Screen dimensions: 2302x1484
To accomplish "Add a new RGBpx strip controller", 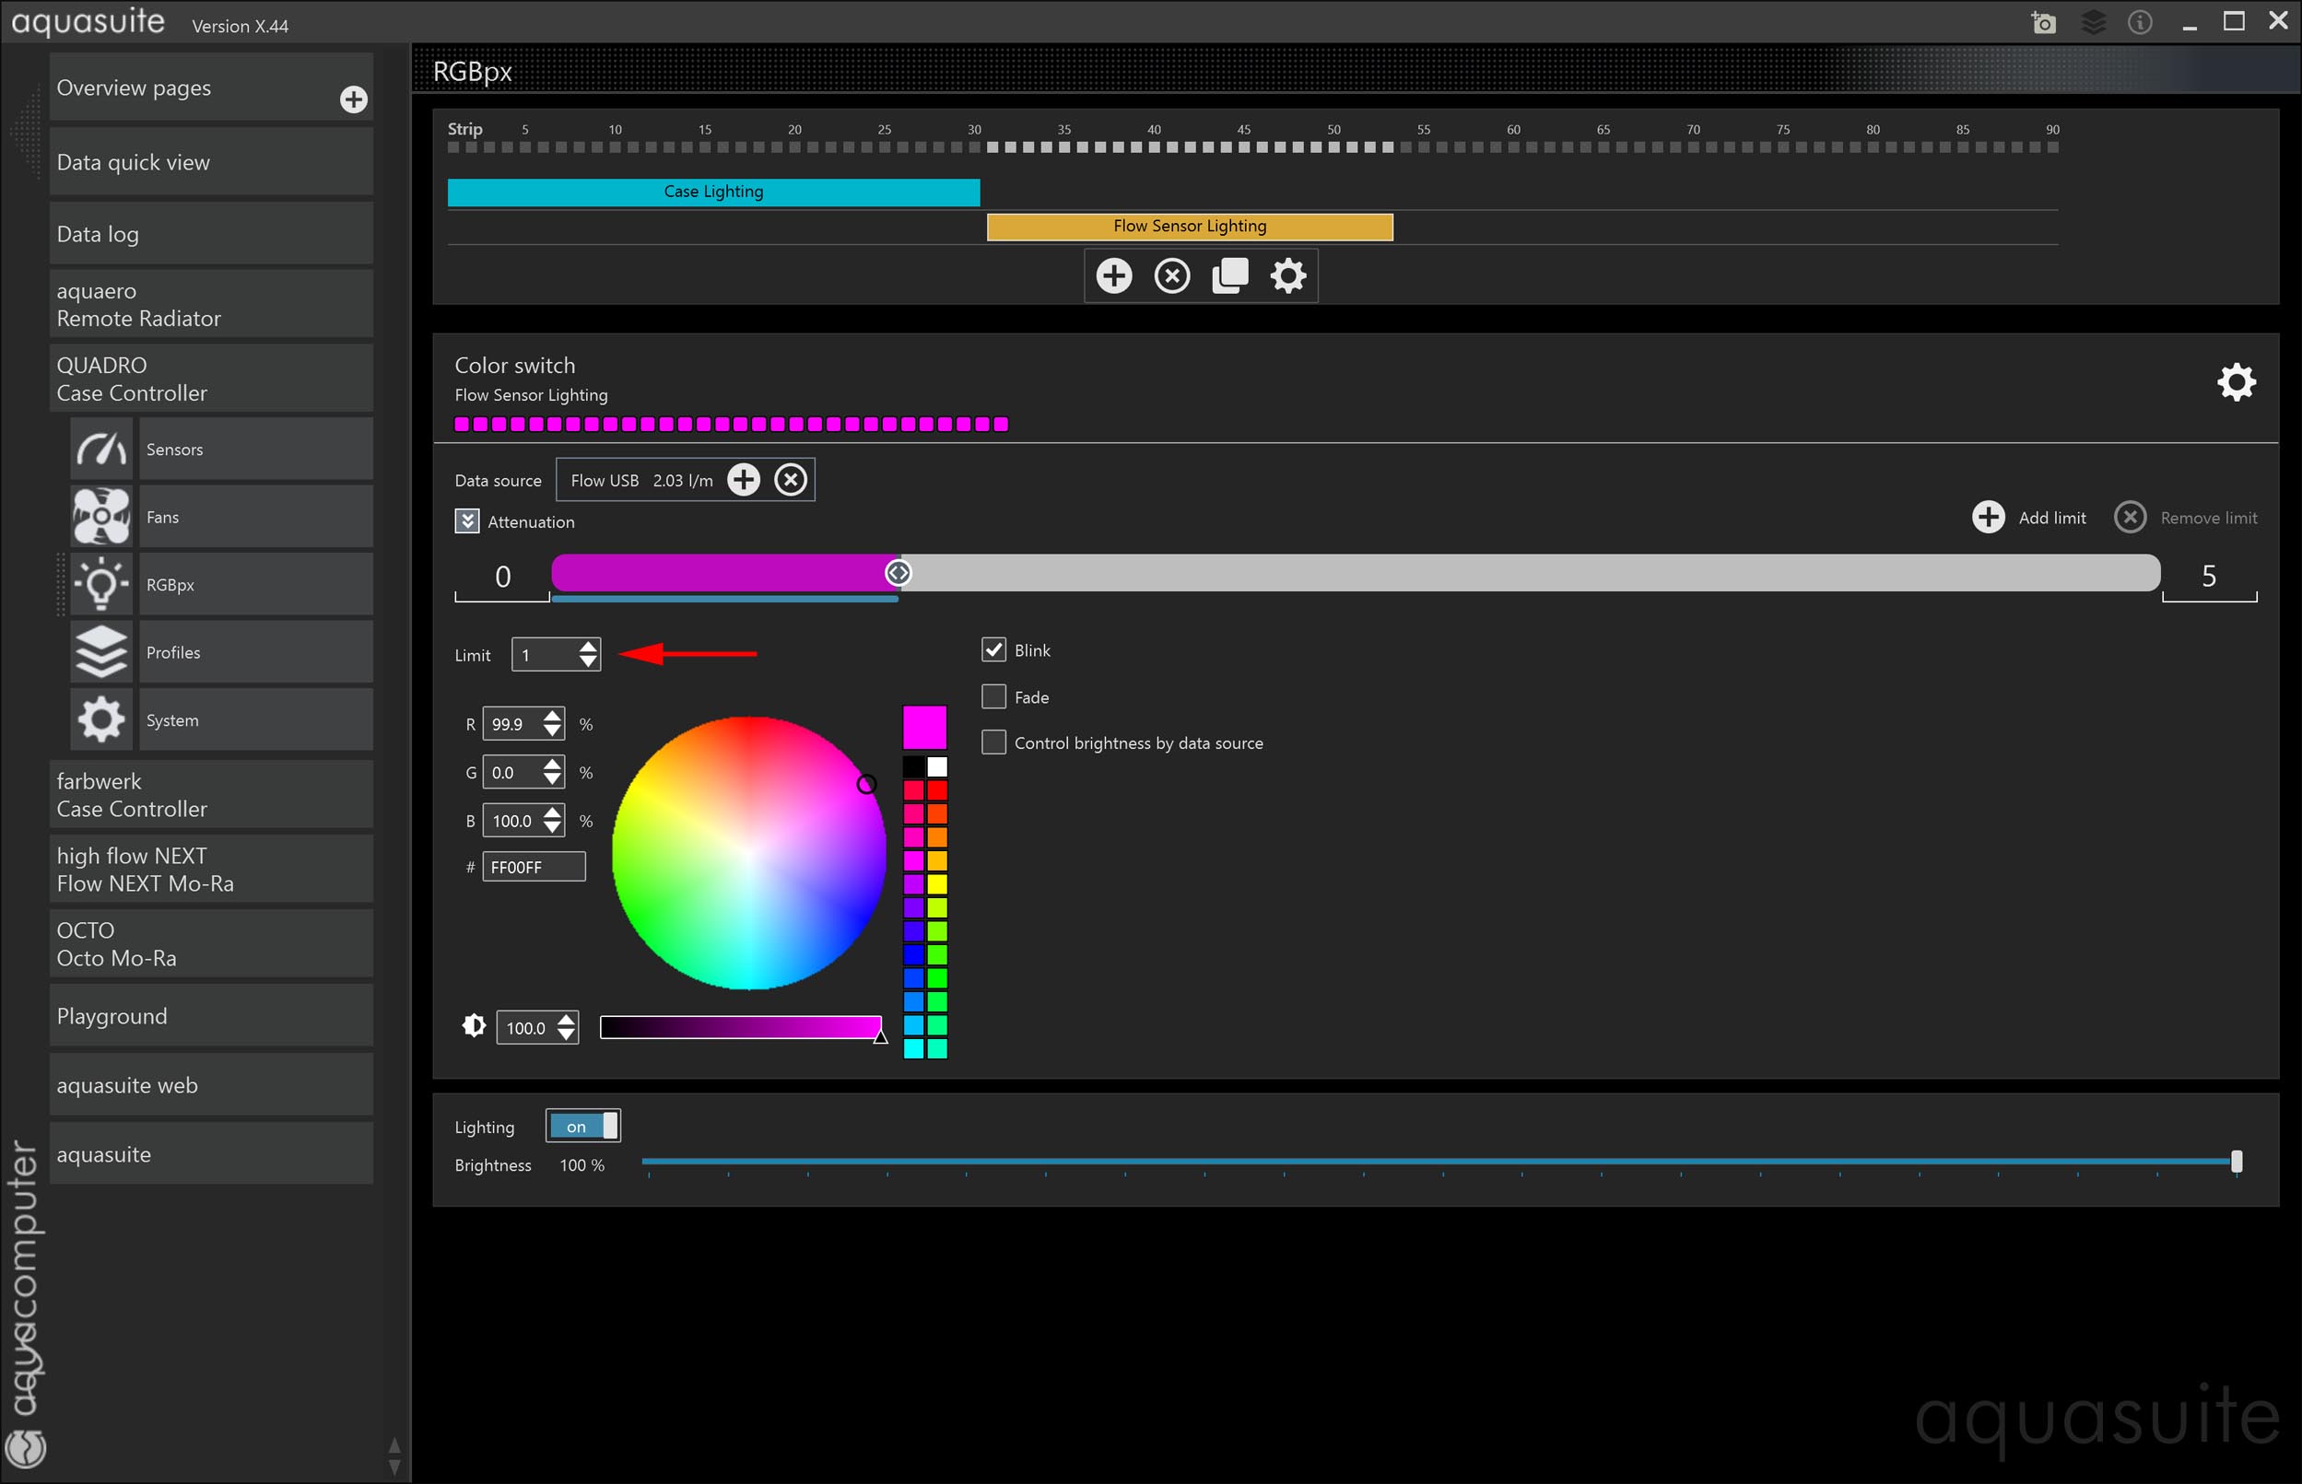I will tap(1113, 276).
